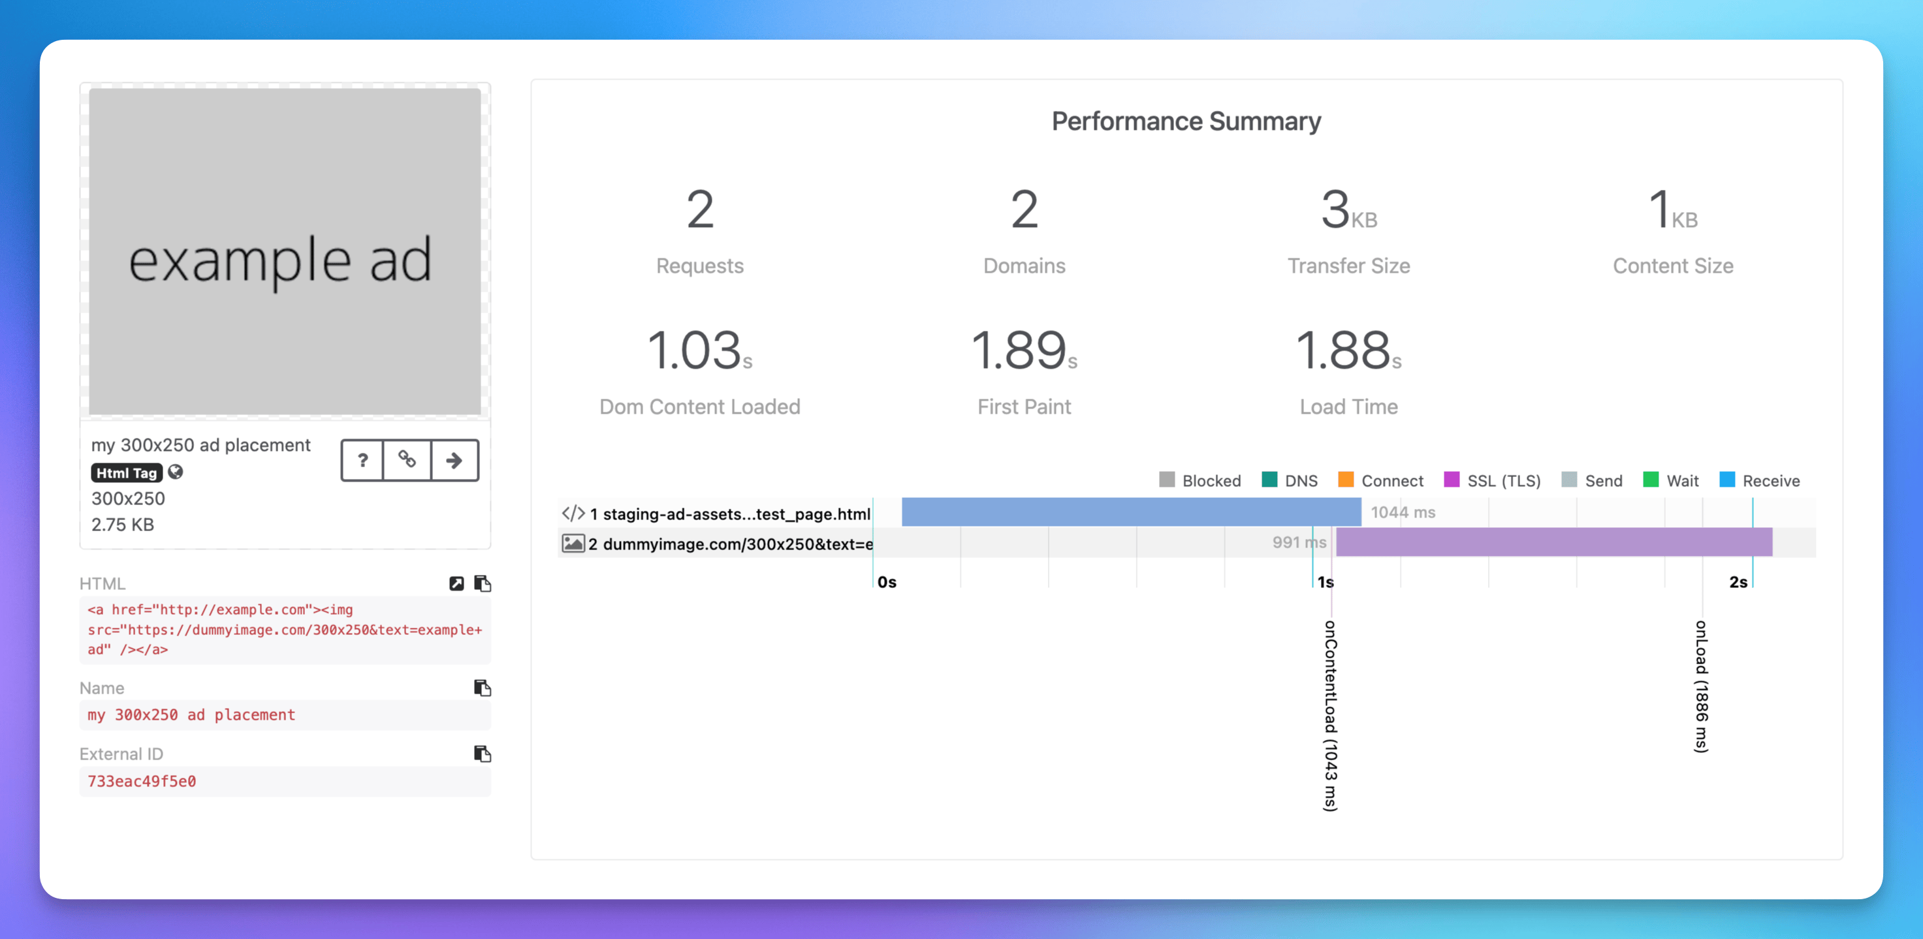The width and height of the screenshot is (1923, 939).
Task: Click the Receive legend color swatch
Action: 1726,480
